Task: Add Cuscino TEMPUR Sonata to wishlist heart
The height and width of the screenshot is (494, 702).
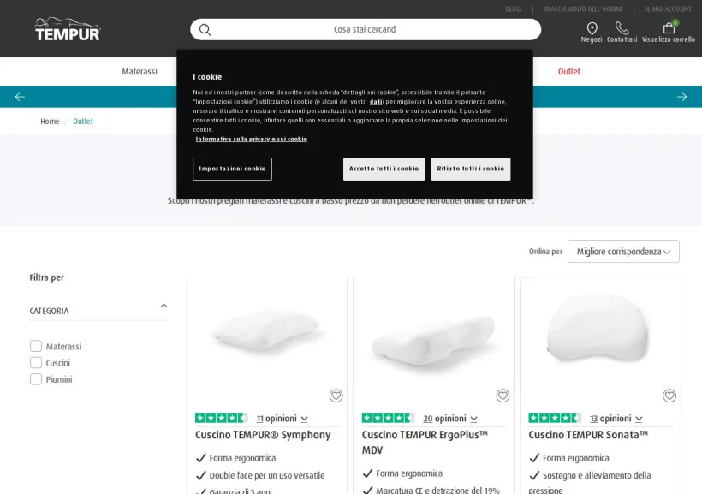Action: coord(669,396)
